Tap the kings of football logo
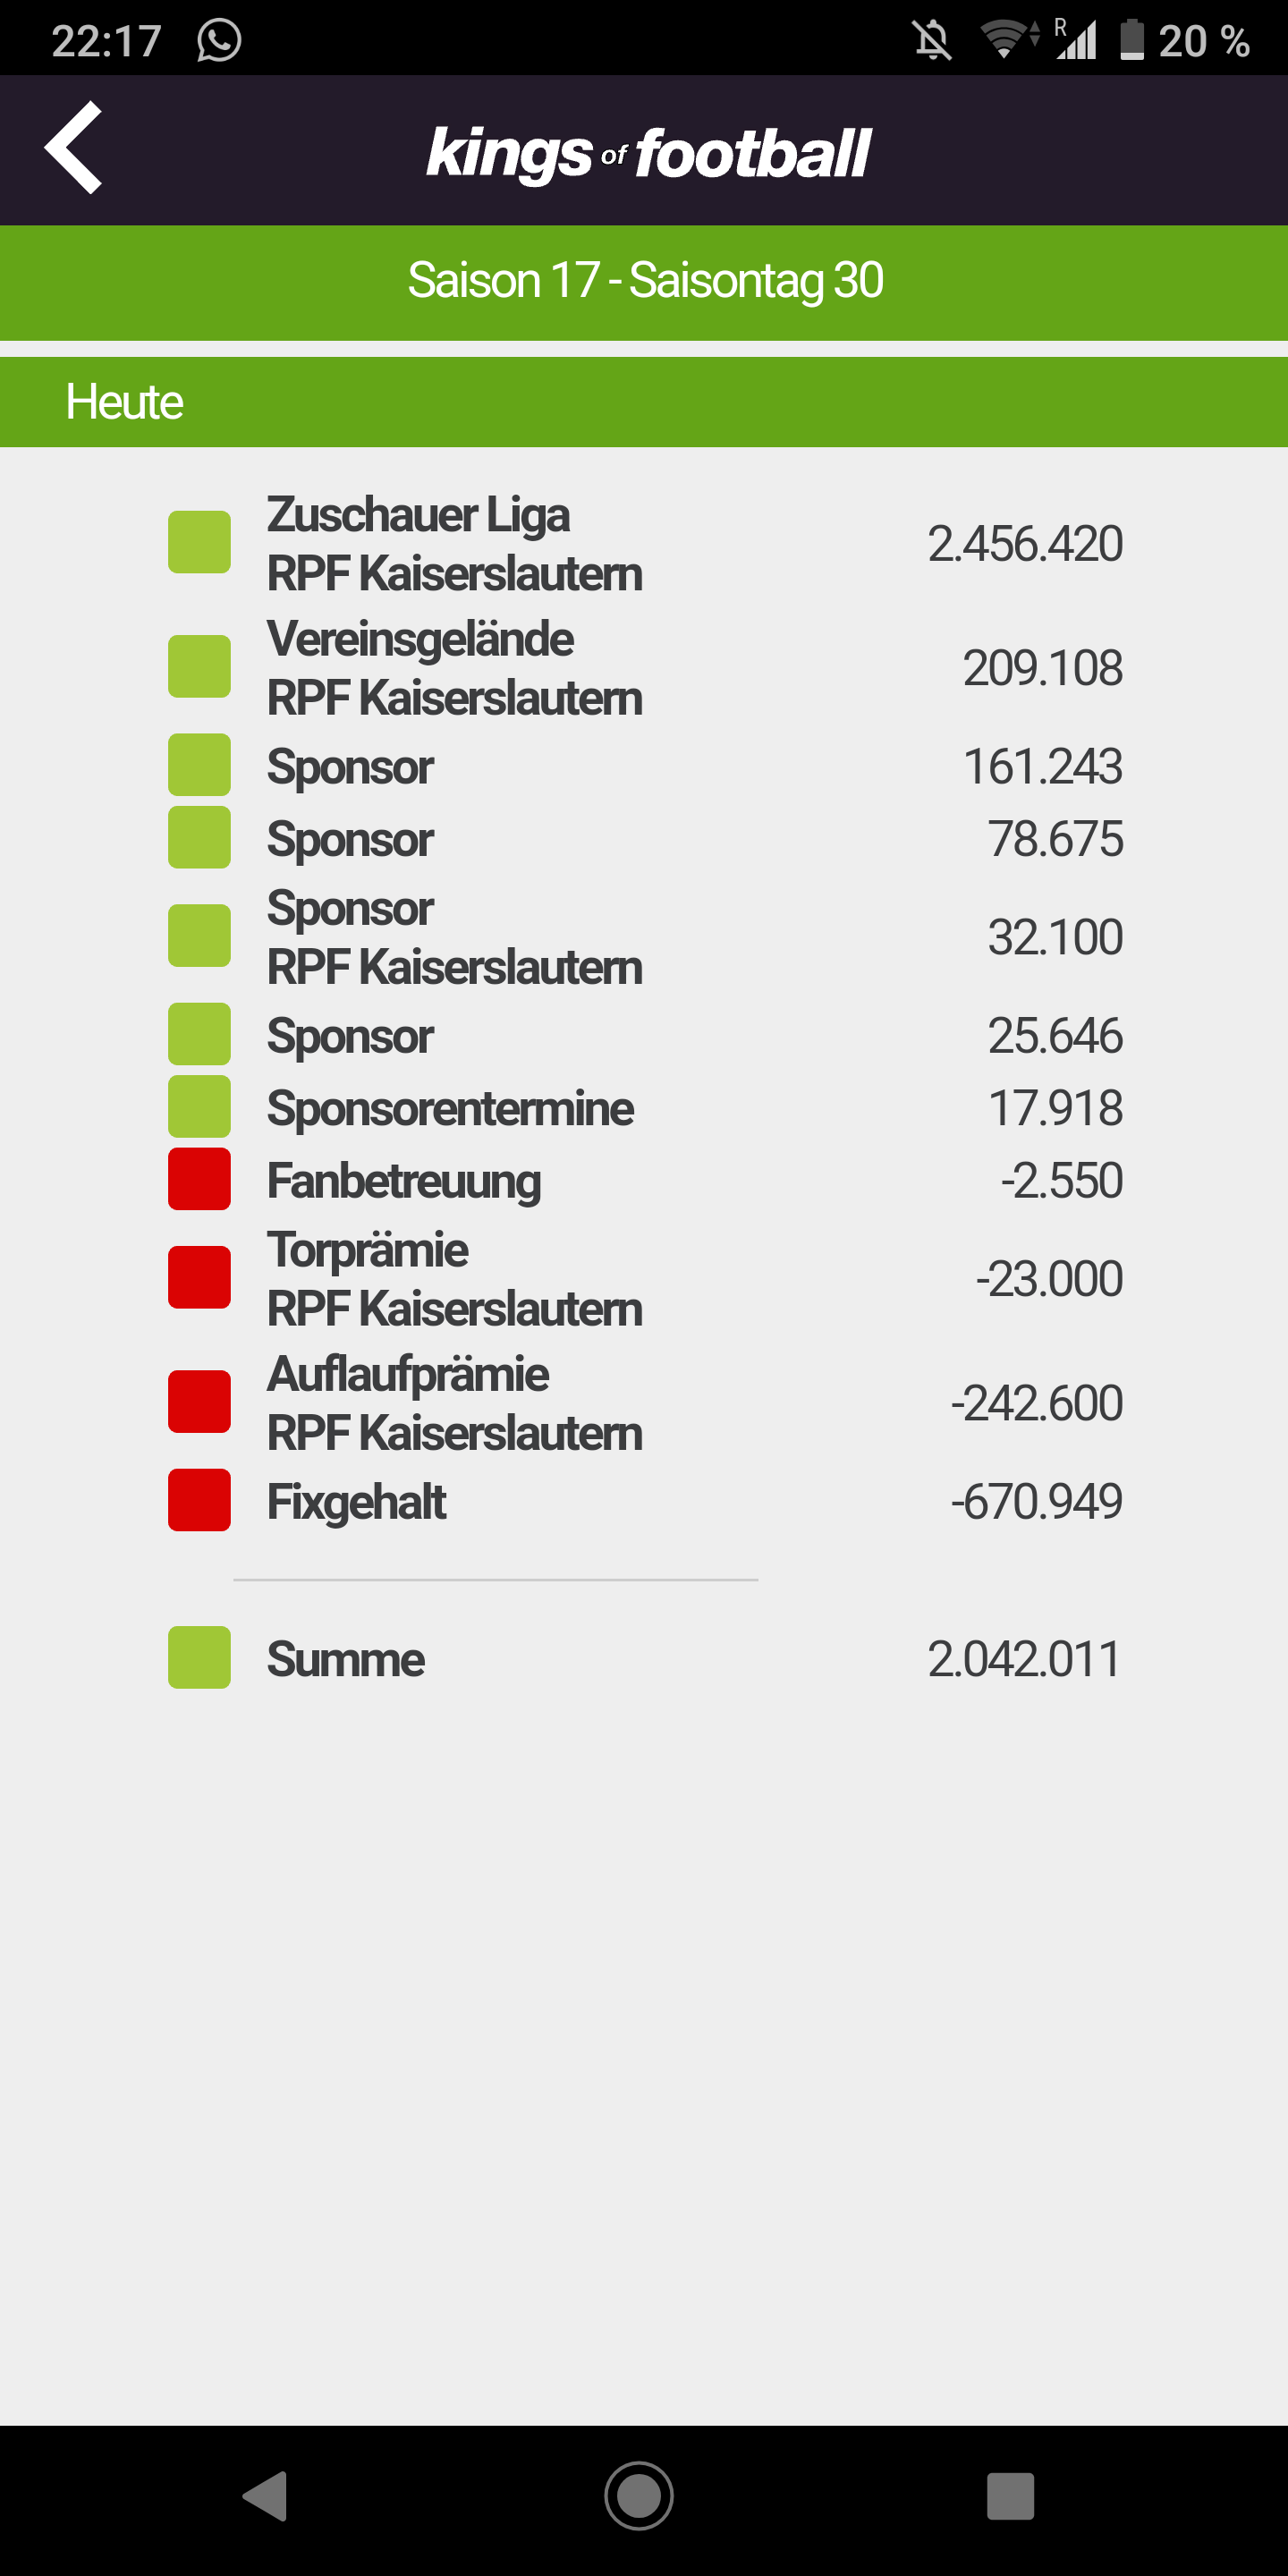This screenshot has height=2576, width=1288. click(648, 153)
